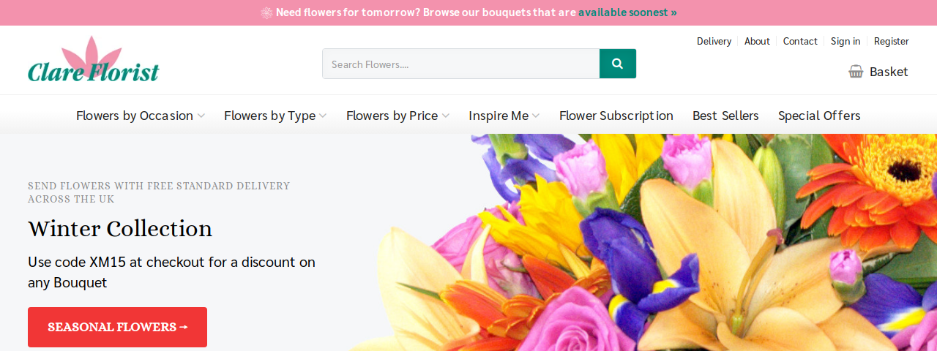Click Sign in link
The height and width of the screenshot is (351, 937).
(x=845, y=41)
